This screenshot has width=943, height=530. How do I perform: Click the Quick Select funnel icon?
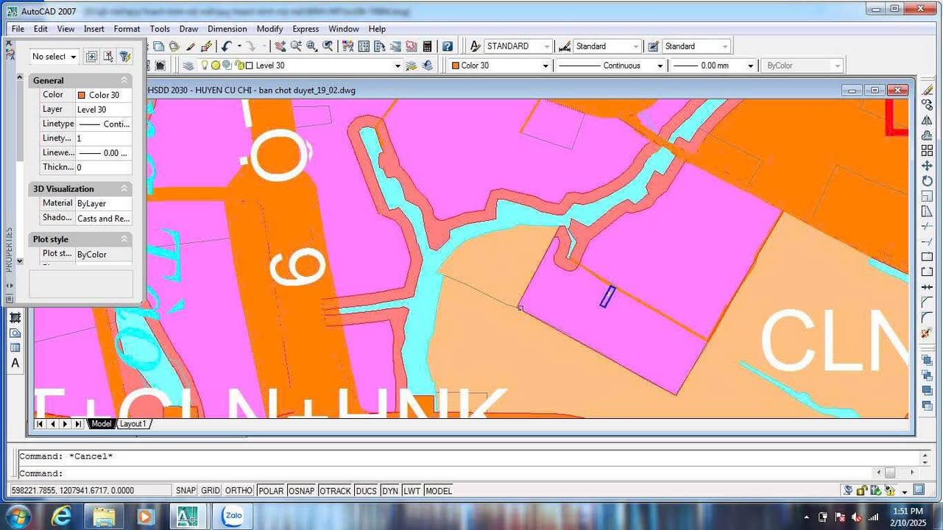(124, 57)
